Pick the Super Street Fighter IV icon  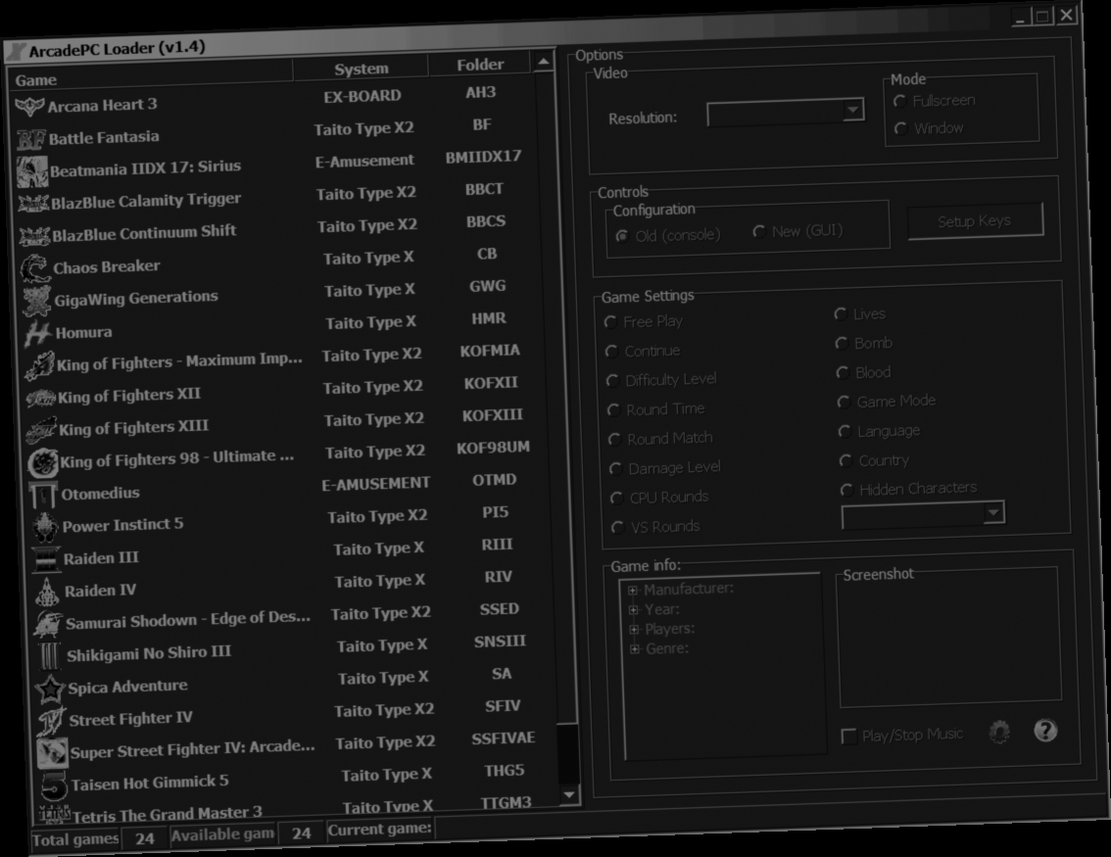coord(53,753)
